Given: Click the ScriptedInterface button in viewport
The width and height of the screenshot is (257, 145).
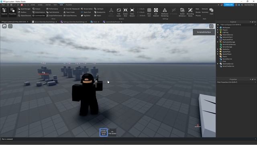Looking at the screenshot, I should click(204, 32).
